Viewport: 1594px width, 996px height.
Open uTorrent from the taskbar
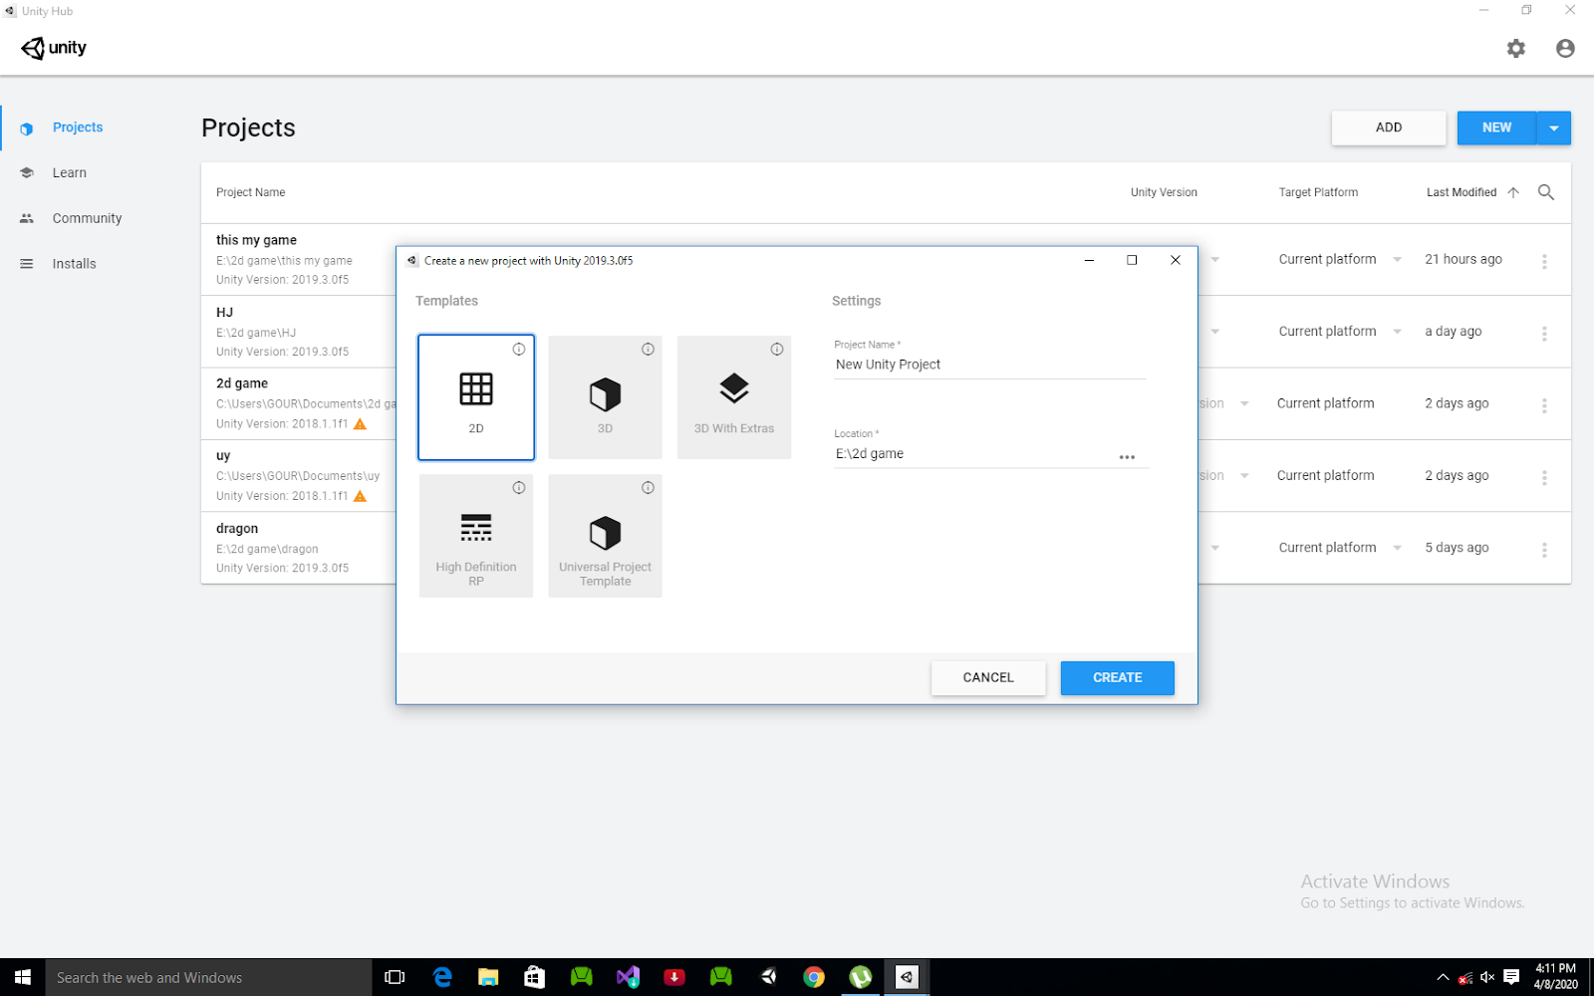[861, 977]
